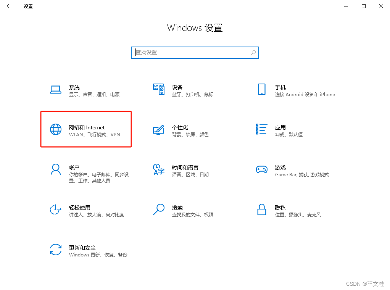Open the 手机 settings heading
This screenshot has height=290, width=390.
pyautogui.click(x=280, y=87)
